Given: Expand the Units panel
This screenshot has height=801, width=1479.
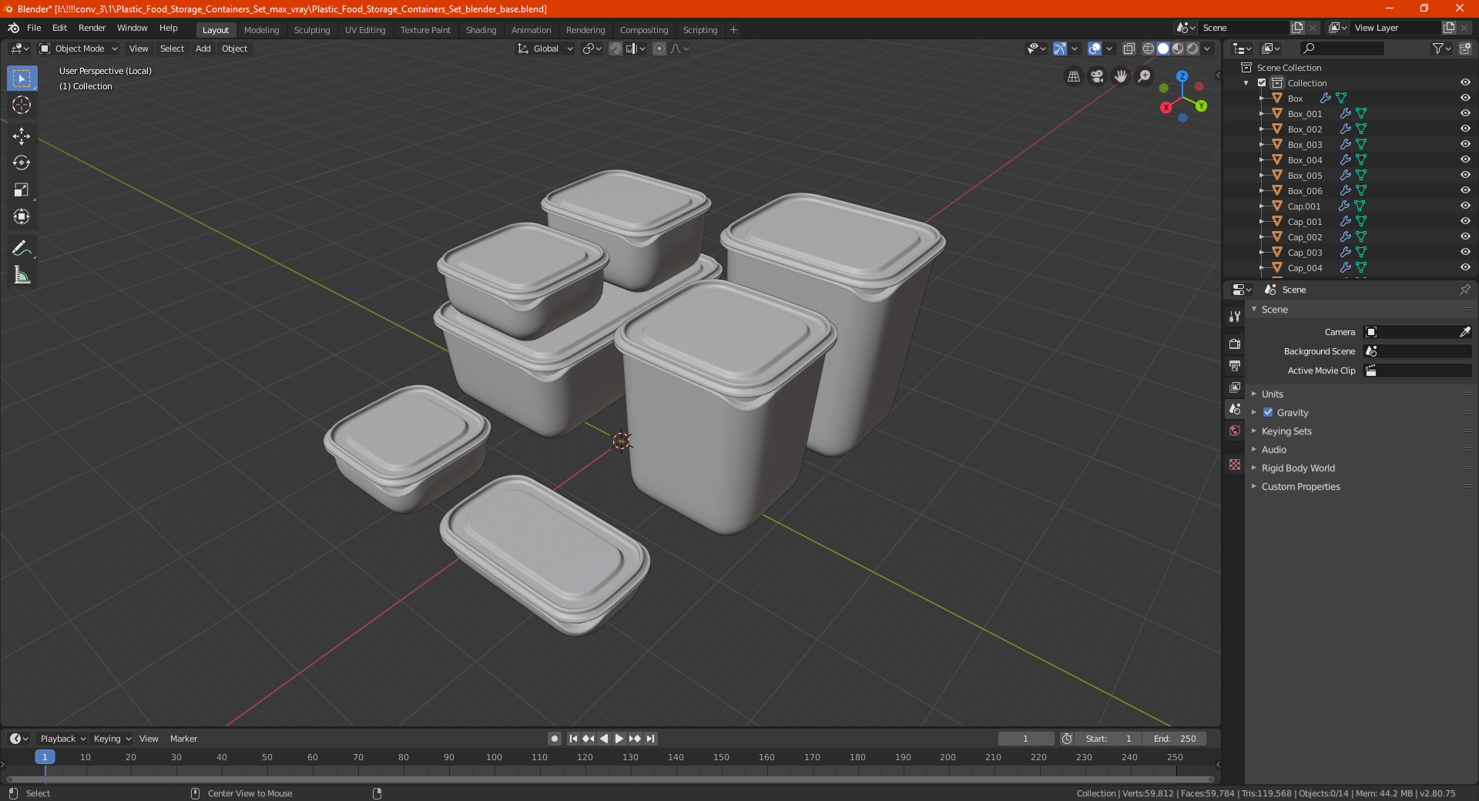Looking at the screenshot, I should 1272,394.
